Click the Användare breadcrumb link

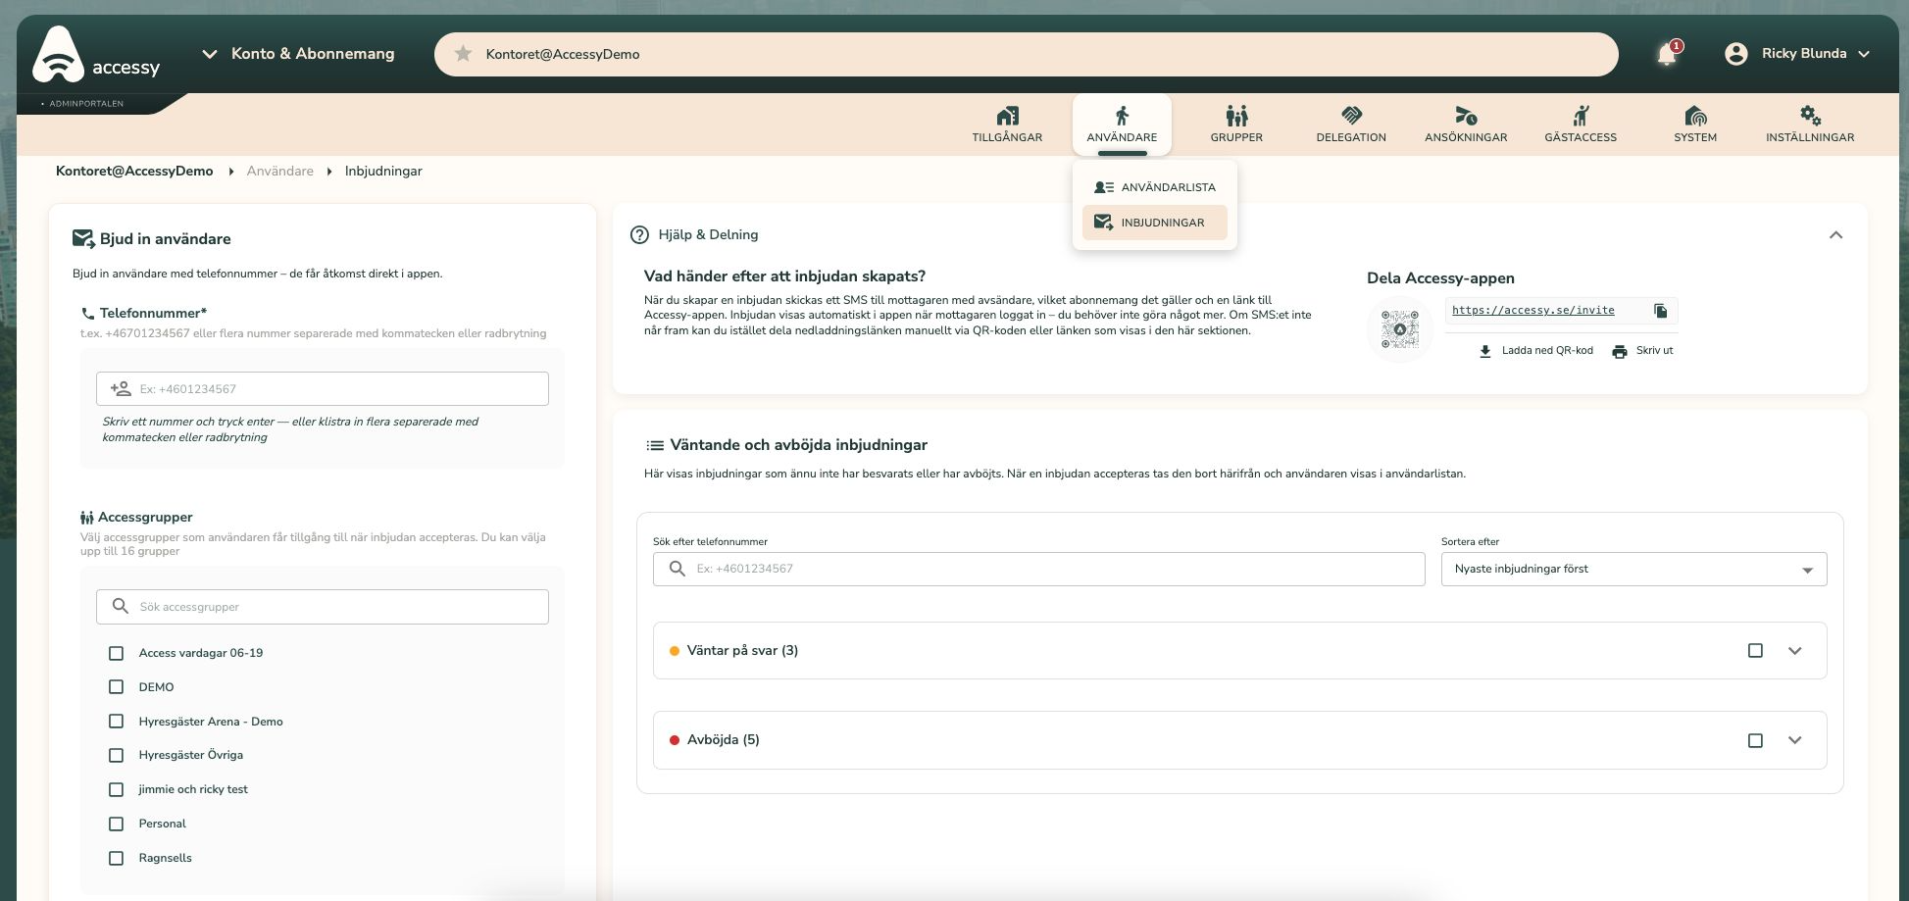tap(280, 171)
